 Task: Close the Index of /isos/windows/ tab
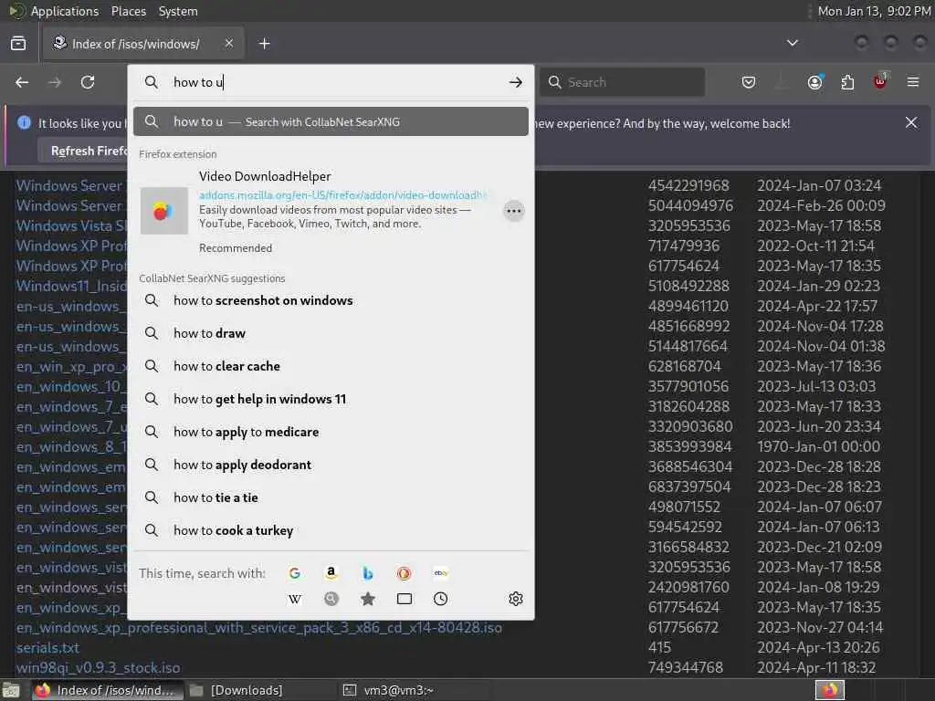[229, 43]
